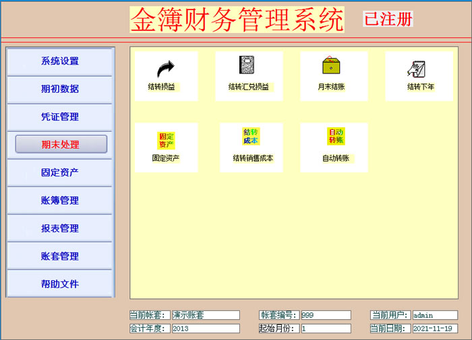Click the 起始月份: label

pyautogui.click(x=279, y=329)
